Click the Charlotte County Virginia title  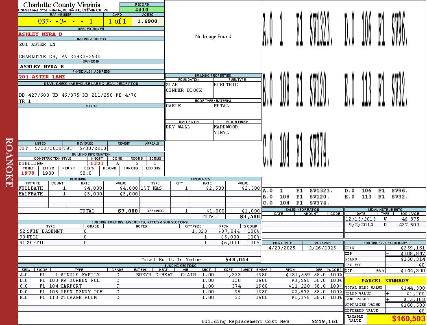[x=62, y=5]
